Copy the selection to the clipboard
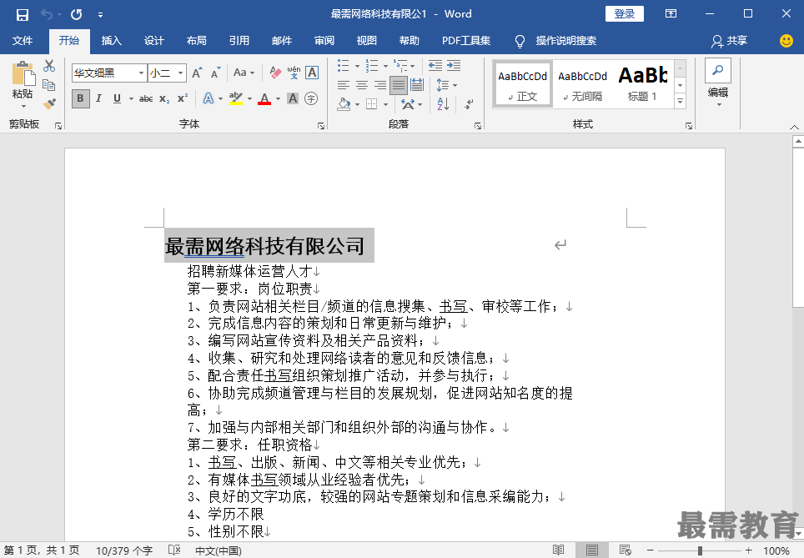 pos(48,84)
